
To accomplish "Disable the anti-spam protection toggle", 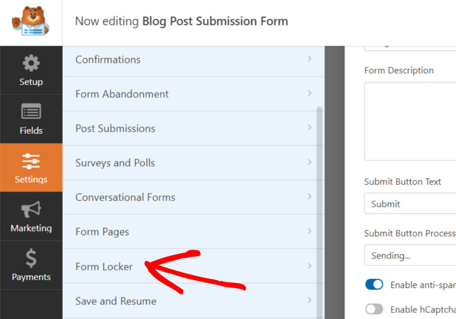I will [374, 284].
